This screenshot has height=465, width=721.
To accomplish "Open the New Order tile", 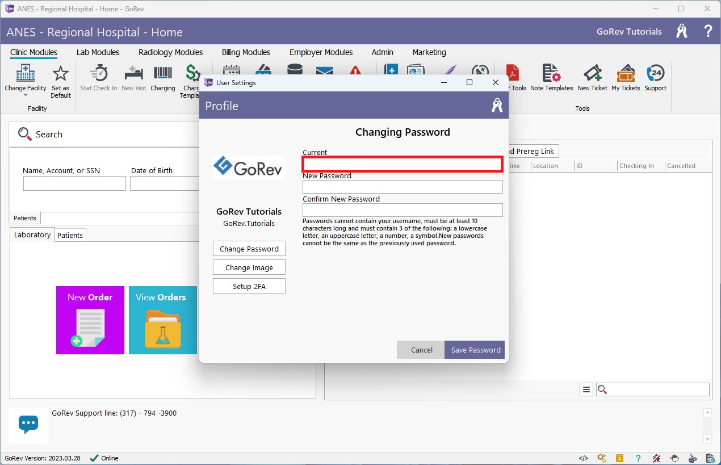I will point(90,320).
